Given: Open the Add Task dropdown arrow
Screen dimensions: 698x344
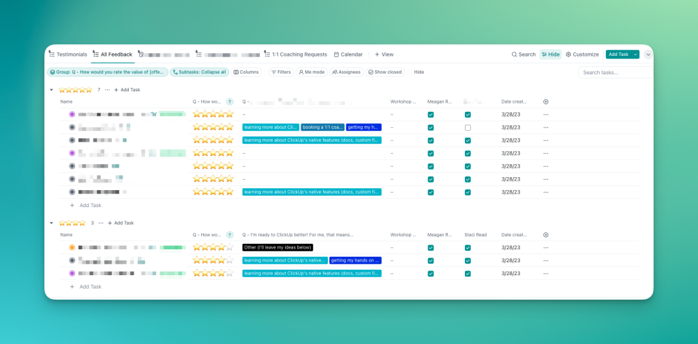Looking at the screenshot, I should click(636, 54).
